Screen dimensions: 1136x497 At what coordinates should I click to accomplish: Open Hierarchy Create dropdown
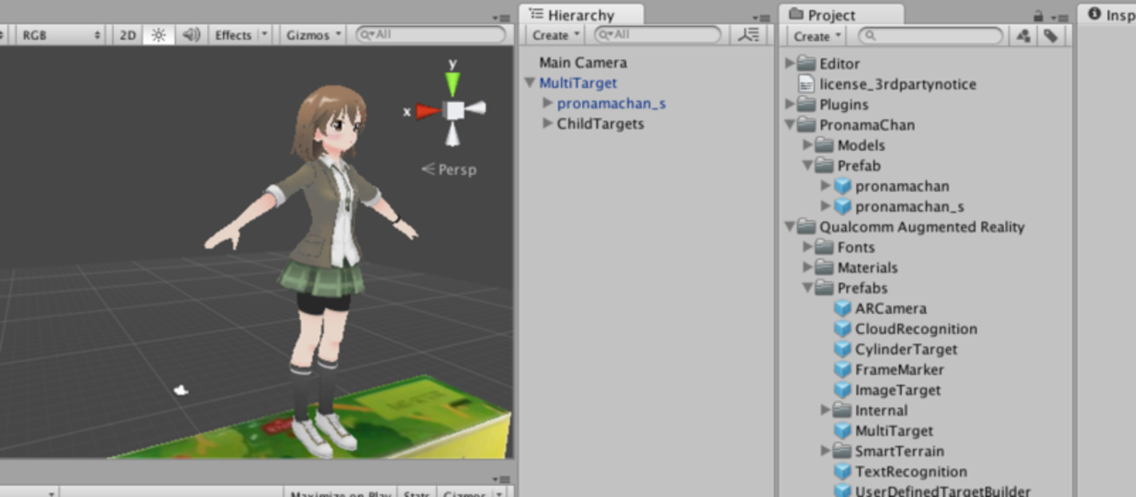click(x=556, y=35)
